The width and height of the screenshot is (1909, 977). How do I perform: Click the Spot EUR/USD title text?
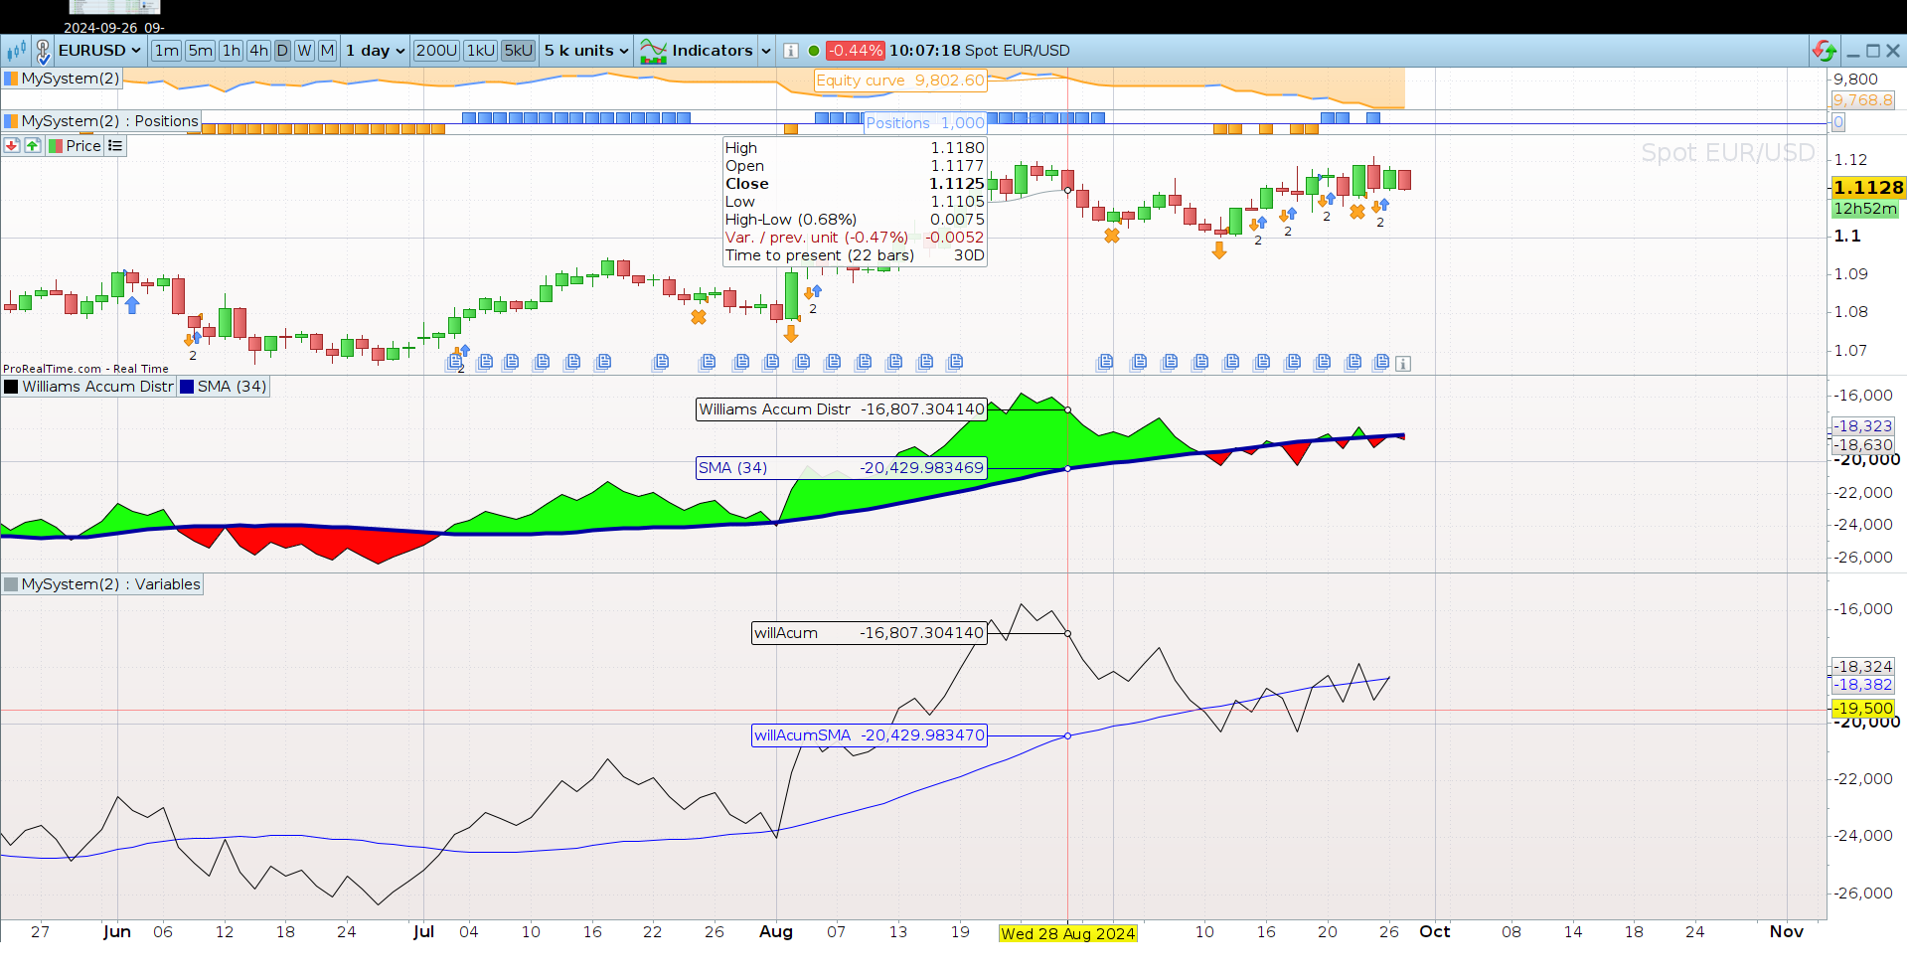click(x=1018, y=51)
